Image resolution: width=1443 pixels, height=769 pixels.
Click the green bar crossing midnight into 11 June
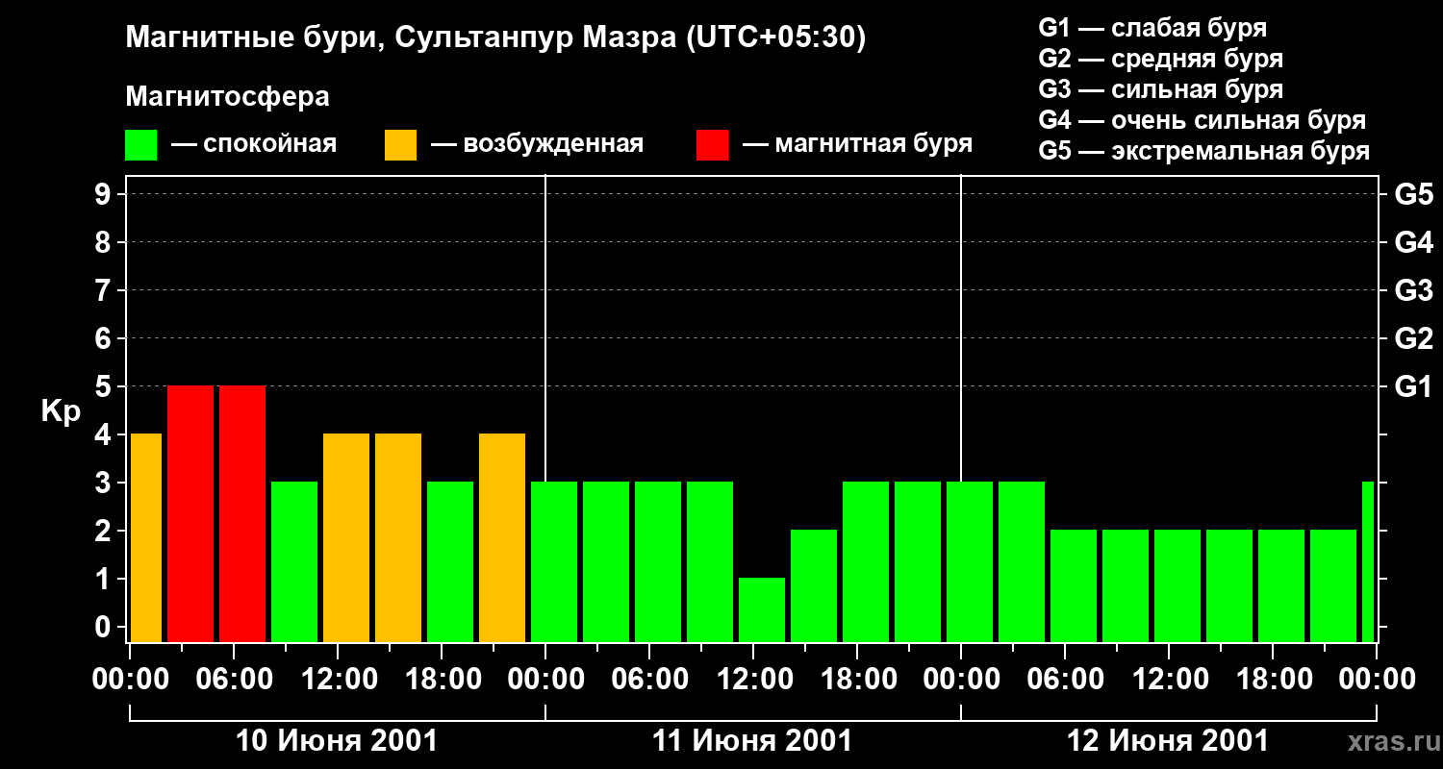(x=554, y=561)
